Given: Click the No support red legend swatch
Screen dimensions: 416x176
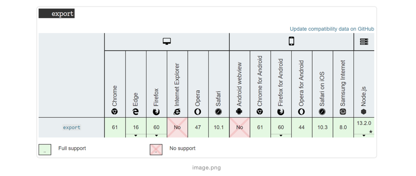Looking at the screenshot, I should point(156,150).
